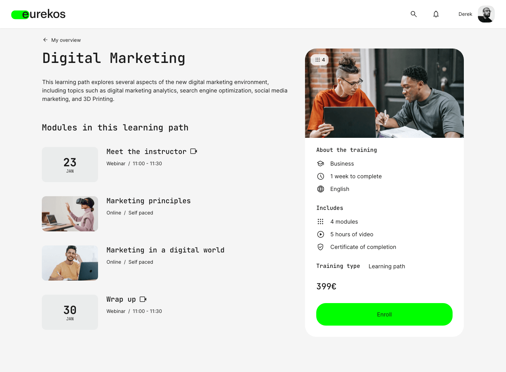The width and height of the screenshot is (506, 372).
Task: Click the graduation cap icon next to Business
Action: (x=320, y=163)
